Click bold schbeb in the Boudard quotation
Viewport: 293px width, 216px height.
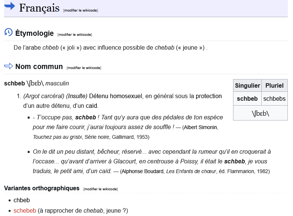coord(235,161)
